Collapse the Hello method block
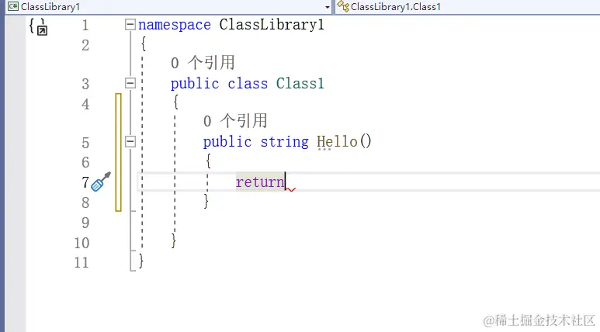Image resolution: width=600 pixels, height=332 pixels. tap(130, 141)
